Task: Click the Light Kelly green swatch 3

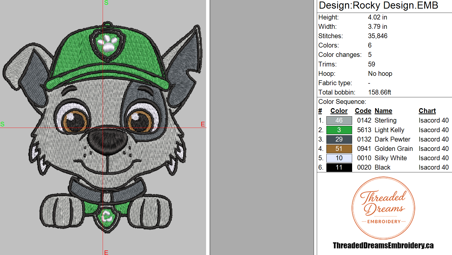Action: (339, 130)
